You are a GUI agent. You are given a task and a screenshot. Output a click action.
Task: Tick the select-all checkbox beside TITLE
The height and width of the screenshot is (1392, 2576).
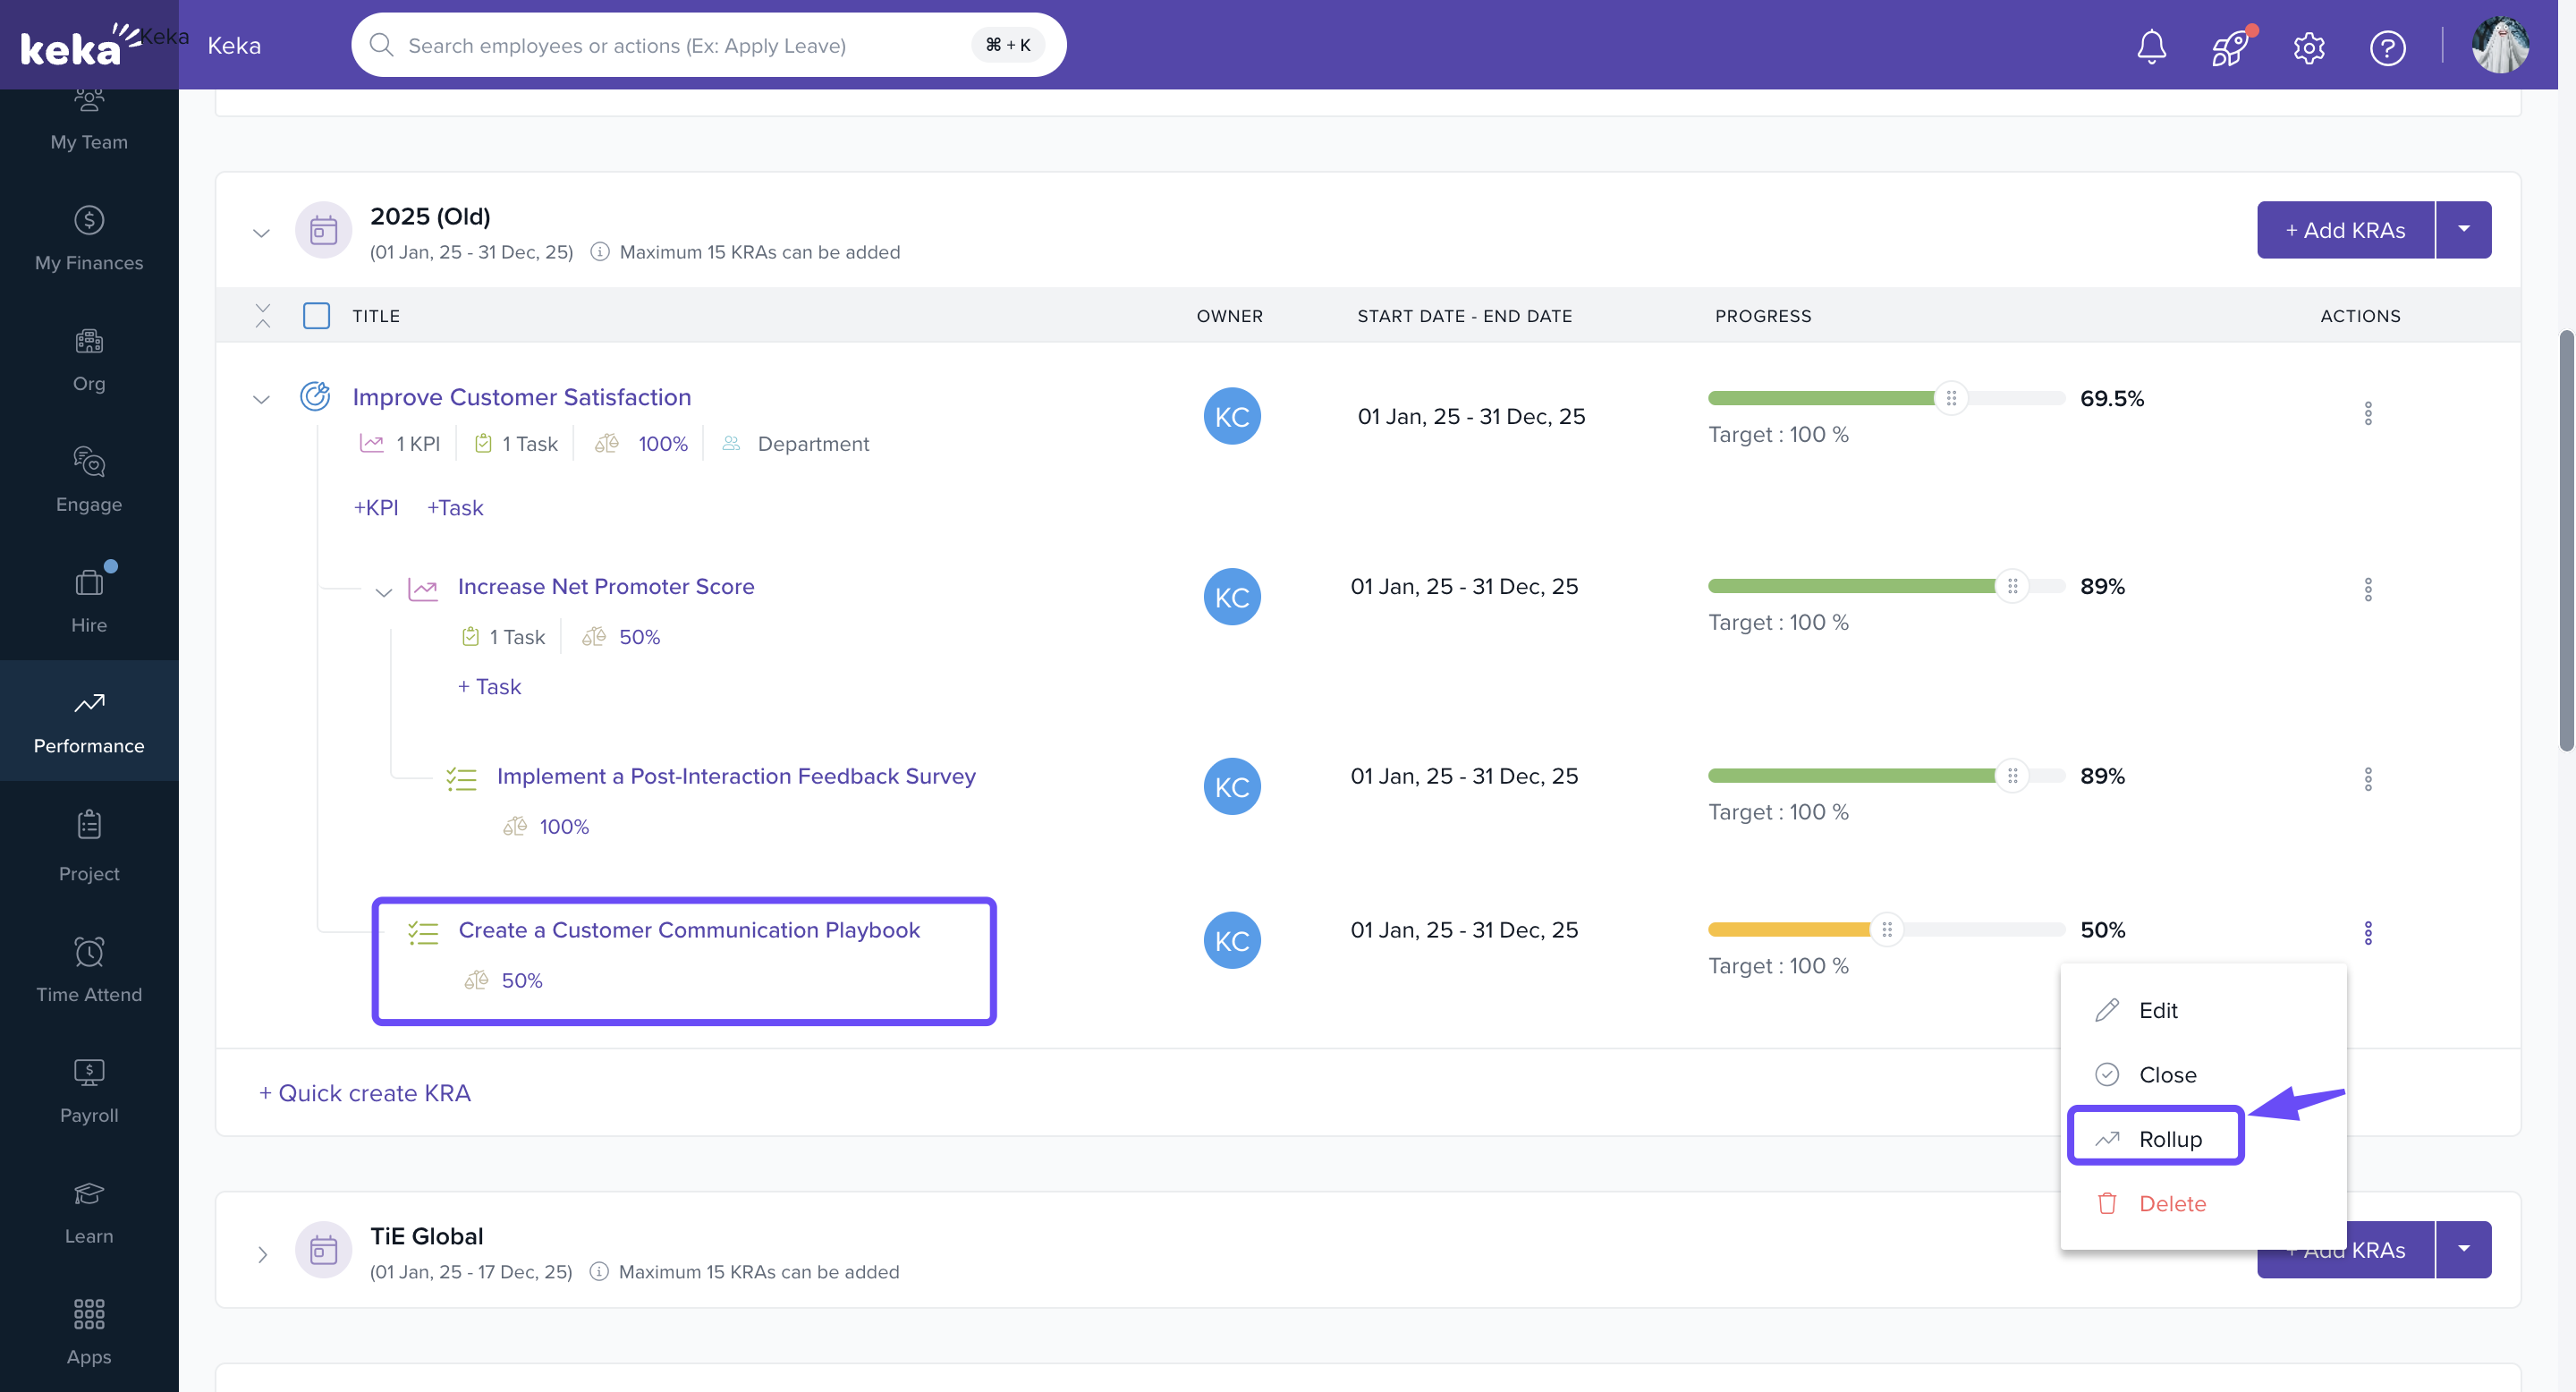click(316, 316)
